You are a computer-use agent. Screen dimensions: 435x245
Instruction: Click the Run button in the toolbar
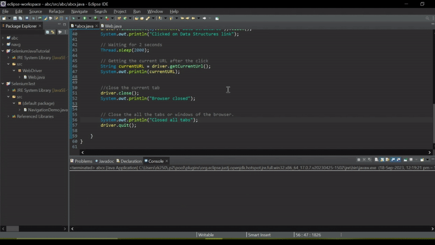(x=84, y=19)
